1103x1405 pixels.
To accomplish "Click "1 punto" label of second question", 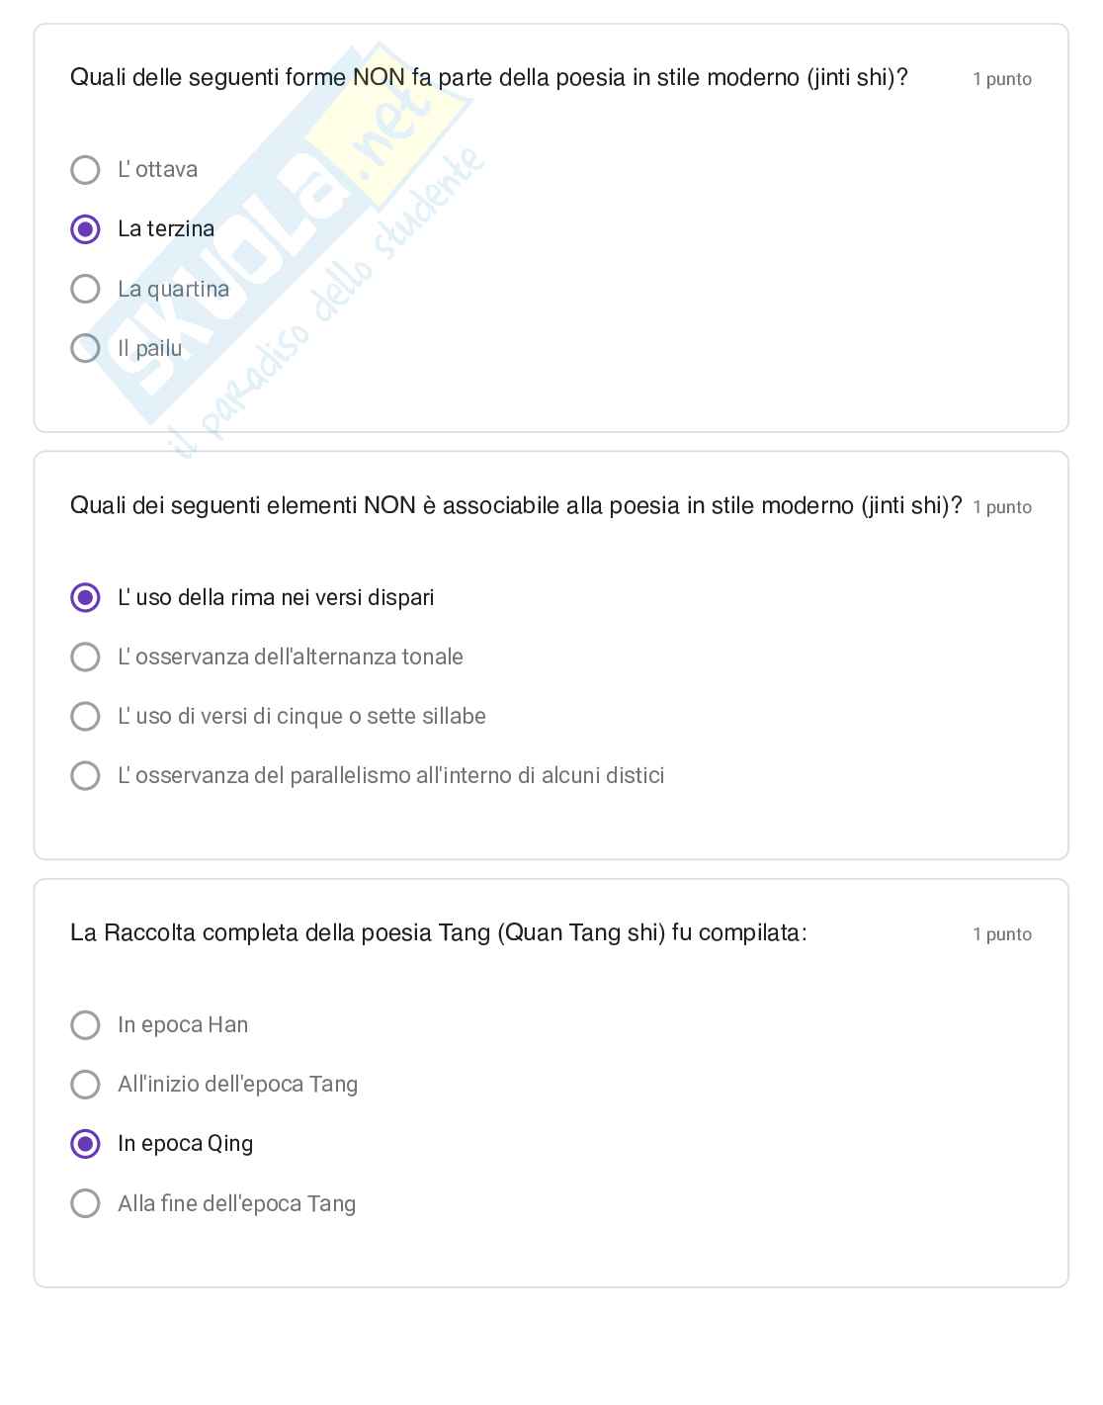I will tap(1001, 507).
